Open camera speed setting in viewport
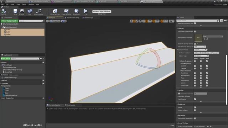Viewport: 228px width, 128px height. (172, 21)
